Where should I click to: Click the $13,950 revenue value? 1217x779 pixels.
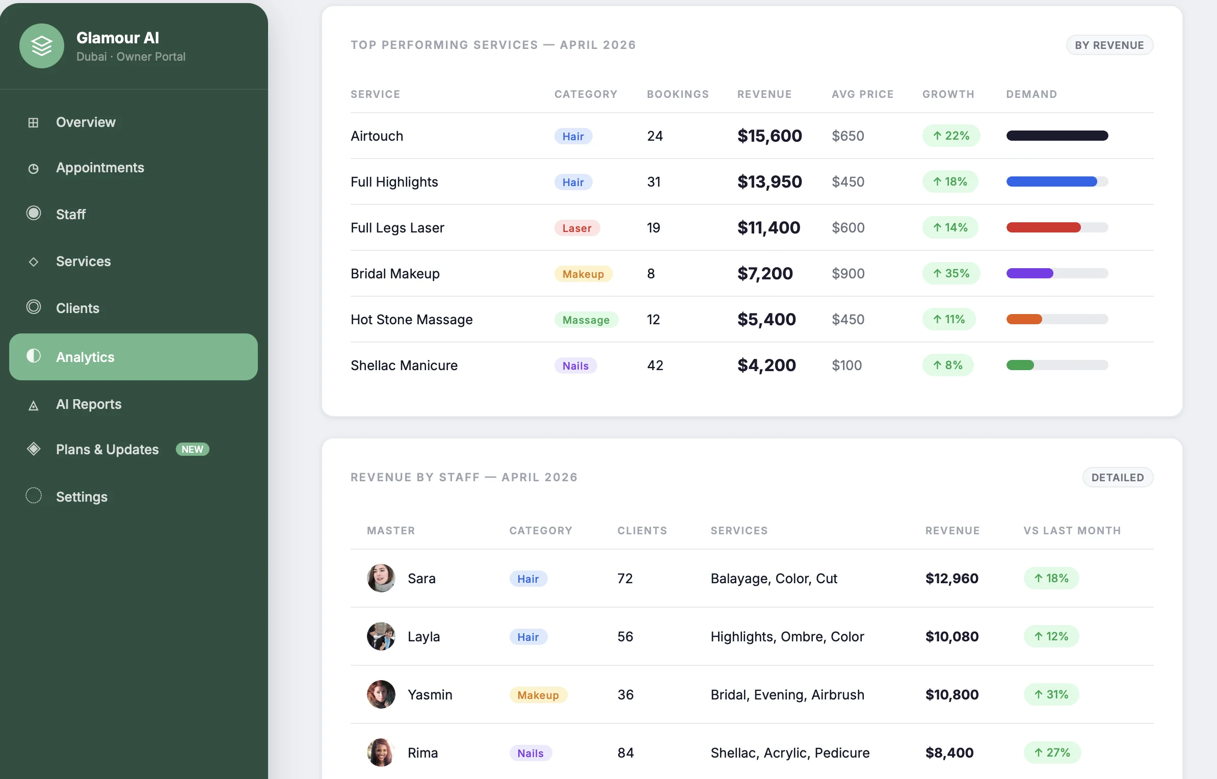tap(770, 181)
